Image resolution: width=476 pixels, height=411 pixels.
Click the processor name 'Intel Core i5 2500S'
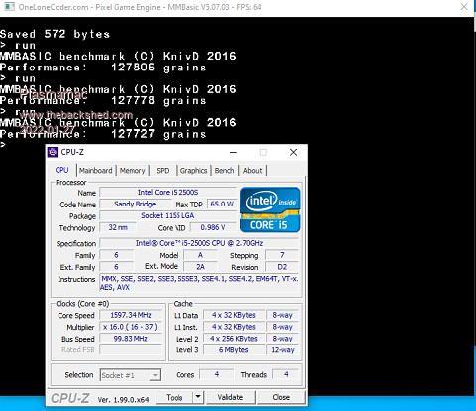(169, 193)
